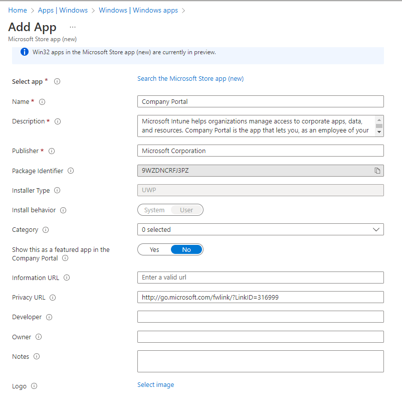Choose User install behavior
This screenshot has height=412, width=402.
click(186, 210)
